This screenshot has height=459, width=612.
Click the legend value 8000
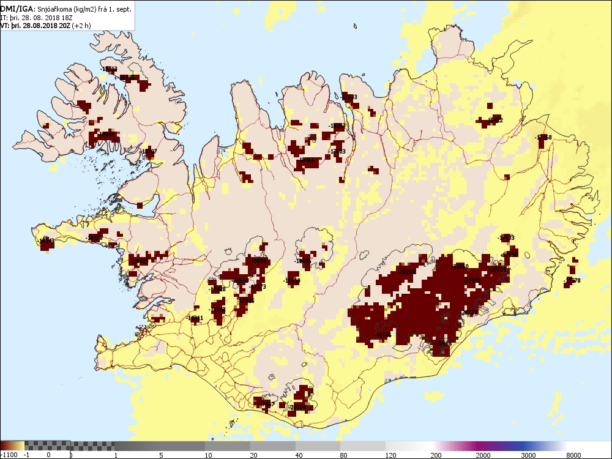pos(573,455)
